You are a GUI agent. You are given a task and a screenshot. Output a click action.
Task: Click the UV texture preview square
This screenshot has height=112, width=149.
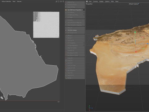[x=46, y=25]
